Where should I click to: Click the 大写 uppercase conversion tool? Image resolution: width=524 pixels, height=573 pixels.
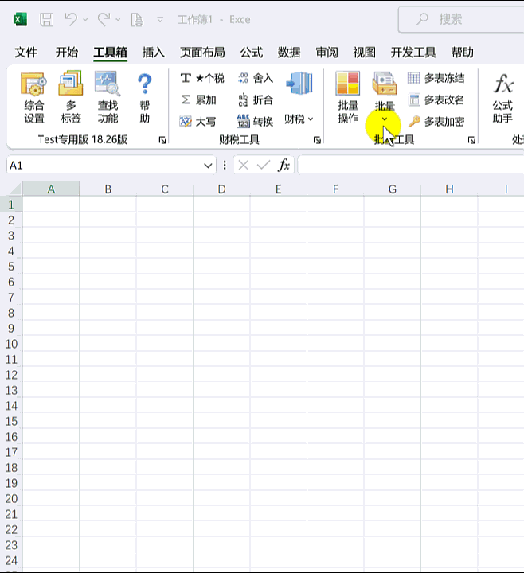pos(197,122)
